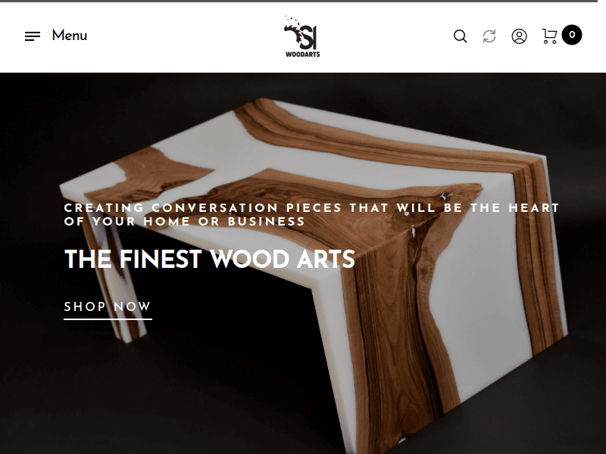Open the user account icon
The image size is (606, 454).
coord(519,36)
